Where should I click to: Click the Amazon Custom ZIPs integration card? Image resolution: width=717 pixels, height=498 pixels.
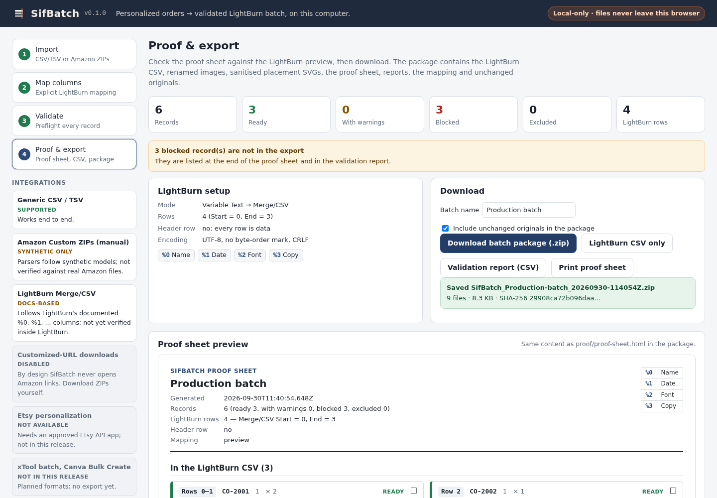74,256
